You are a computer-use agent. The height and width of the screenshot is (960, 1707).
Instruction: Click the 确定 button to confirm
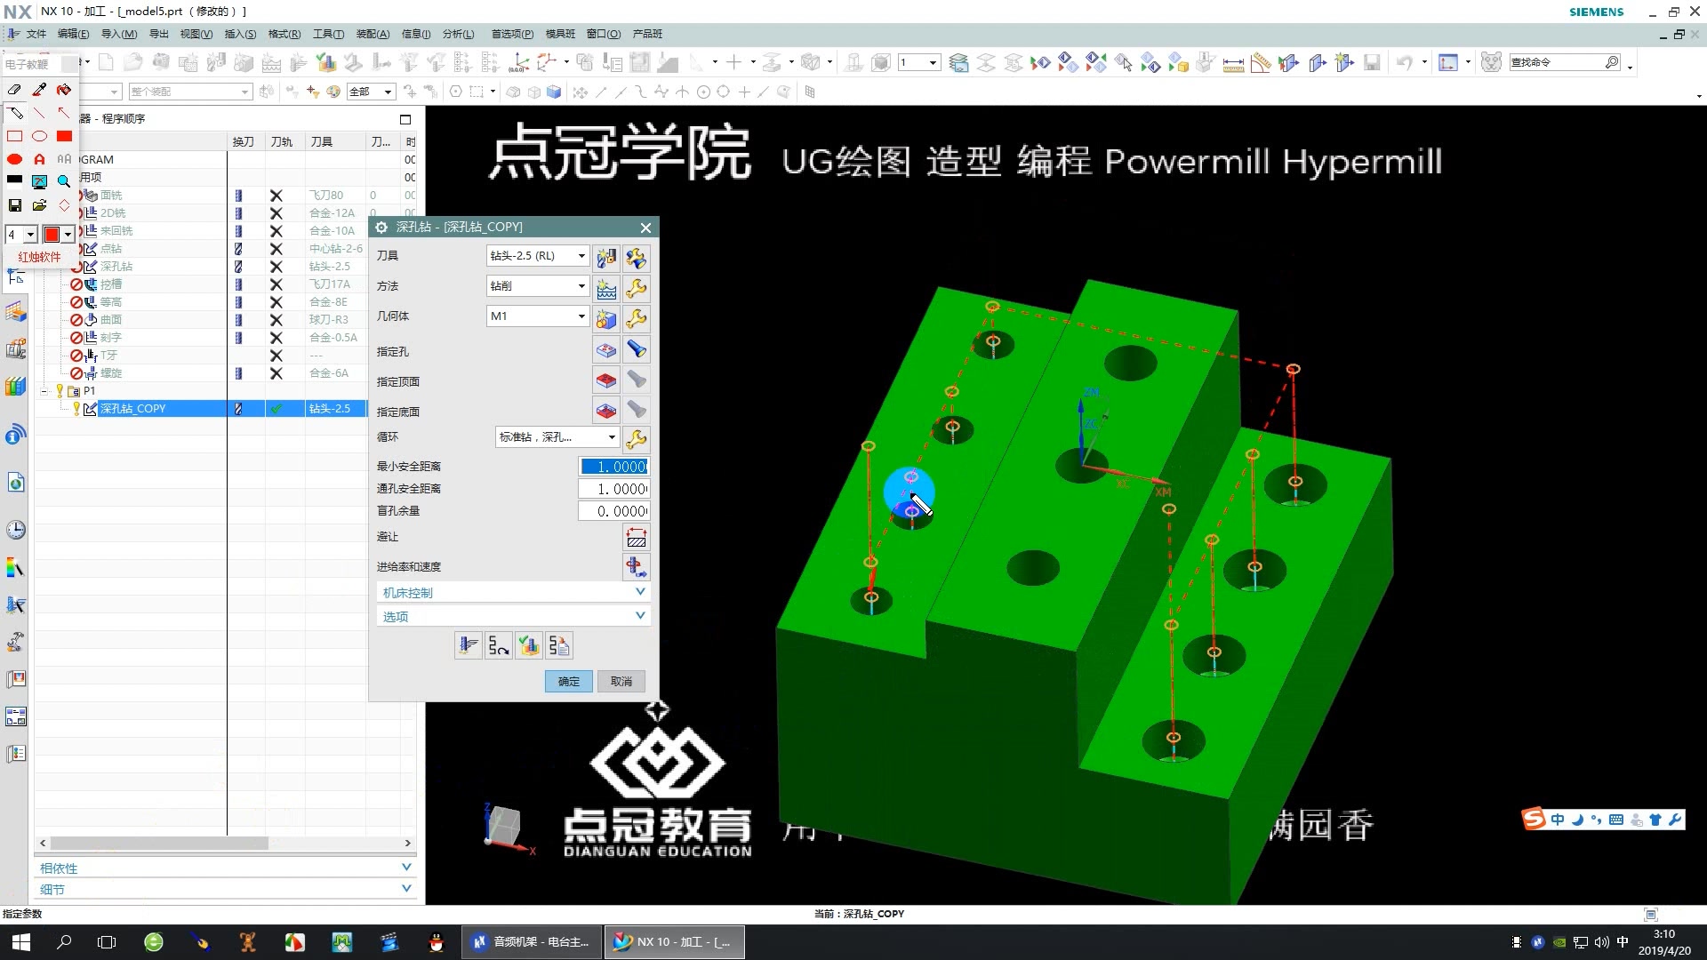click(568, 681)
